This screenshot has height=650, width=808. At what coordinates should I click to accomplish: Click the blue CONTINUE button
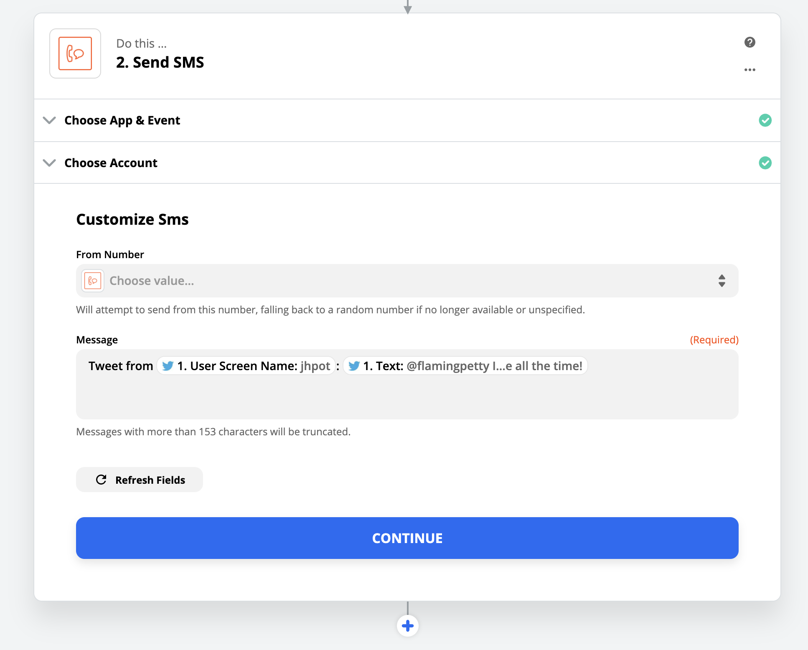407,538
